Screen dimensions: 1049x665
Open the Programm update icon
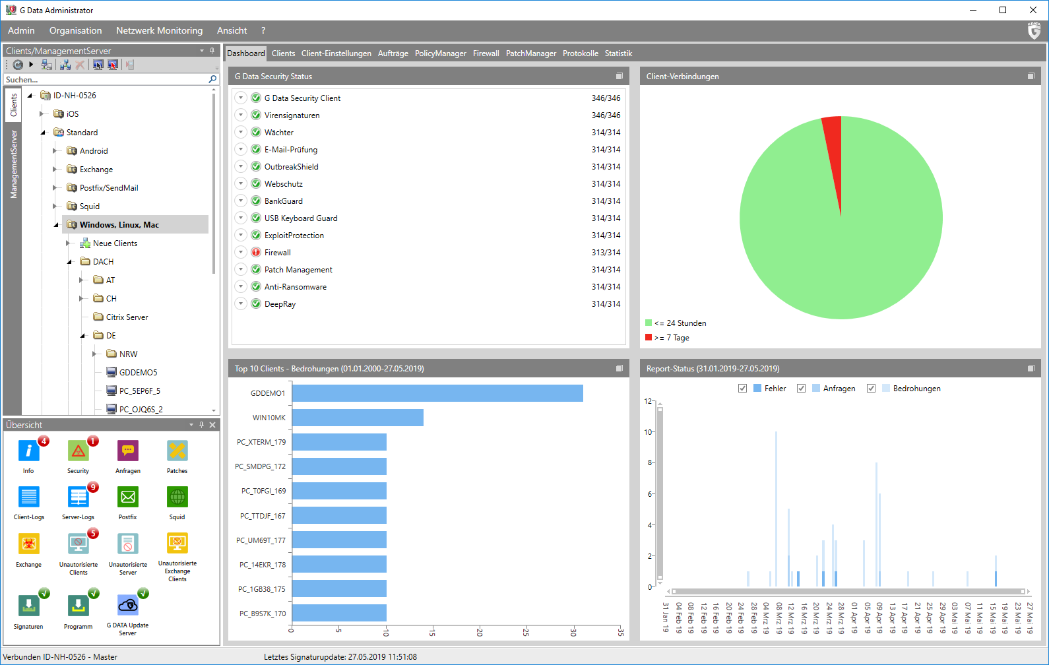[78, 606]
